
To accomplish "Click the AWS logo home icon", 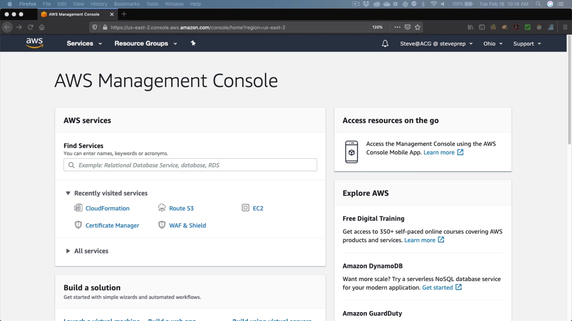I will click(35, 43).
